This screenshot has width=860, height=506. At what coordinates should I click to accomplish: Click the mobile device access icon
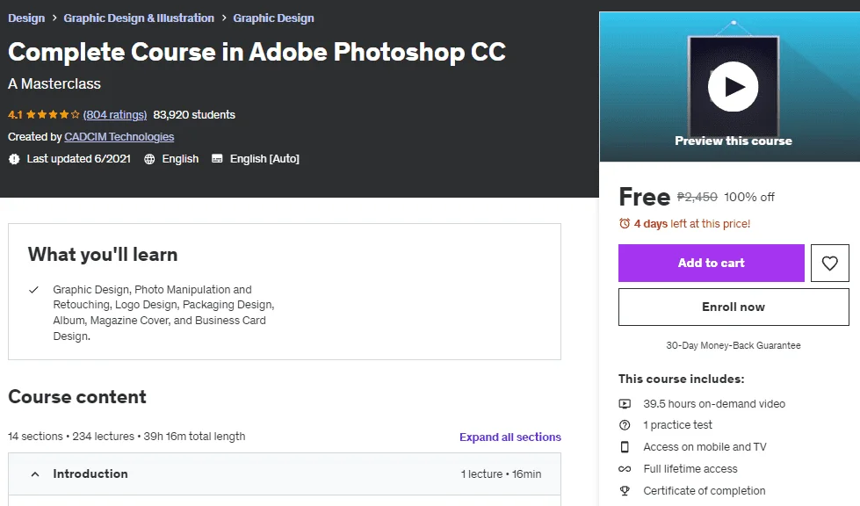[x=625, y=447]
